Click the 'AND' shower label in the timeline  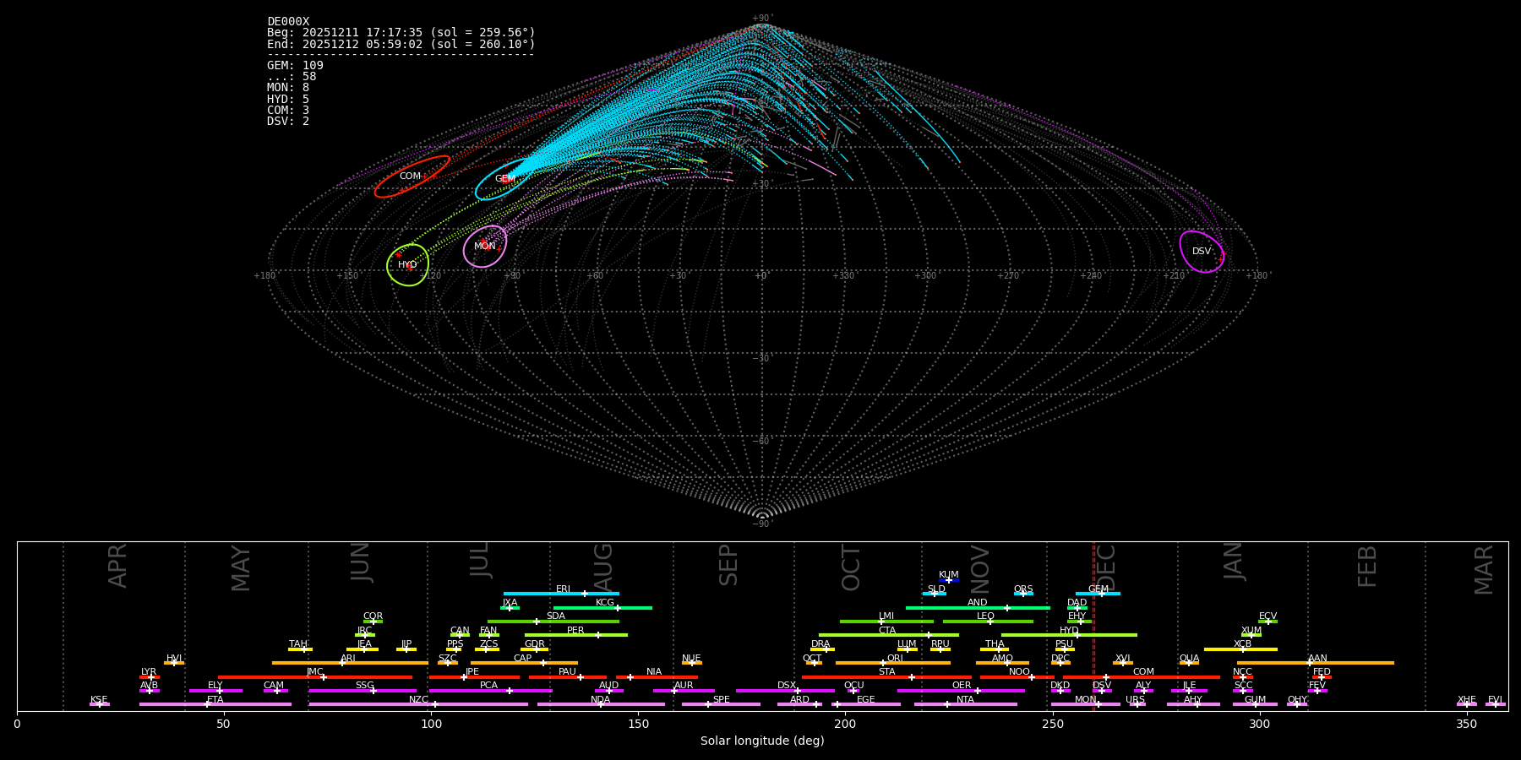click(x=978, y=603)
